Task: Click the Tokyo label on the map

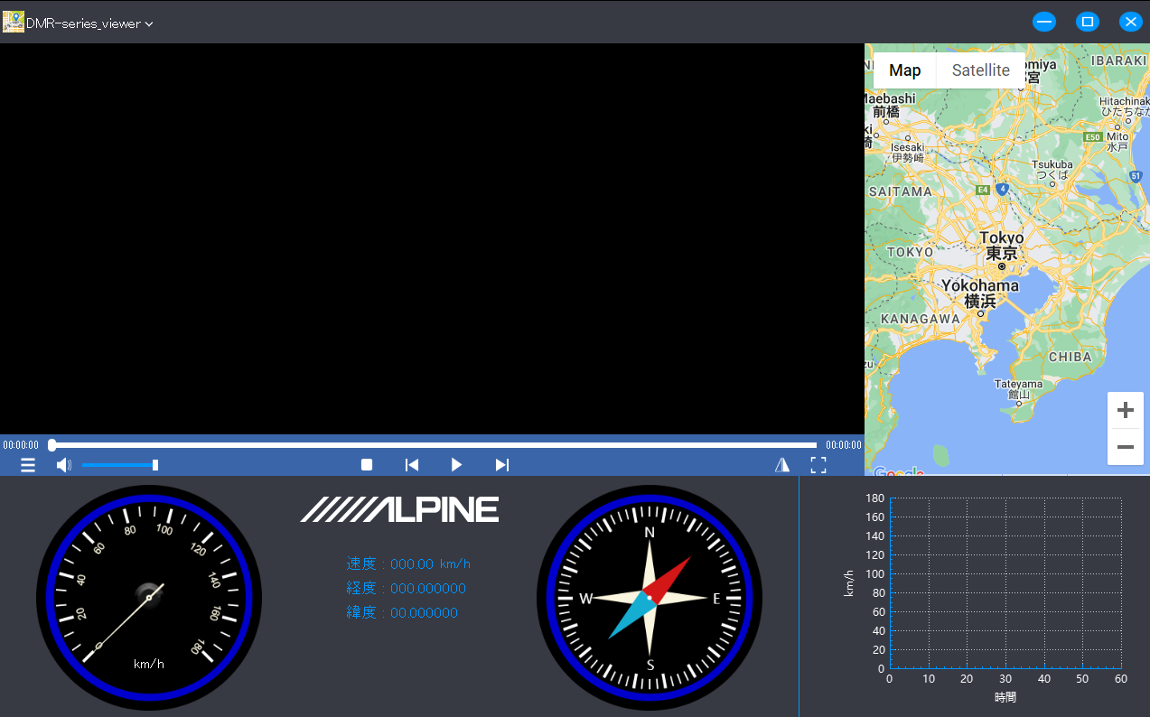Action: [x=1002, y=238]
